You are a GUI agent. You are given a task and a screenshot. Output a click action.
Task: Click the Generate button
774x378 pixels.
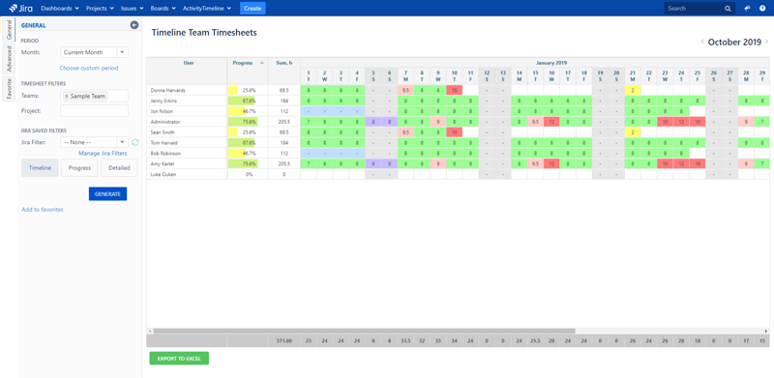(x=107, y=194)
